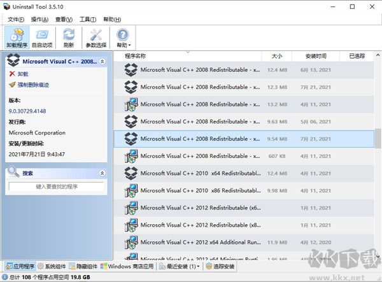Click the 键入要查找的程序 search field
Screen dimensions: 382x282
pyautogui.click(x=57, y=186)
